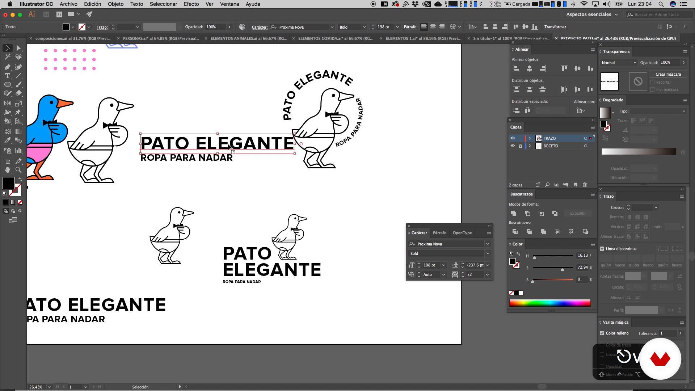Image resolution: width=695 pixels, height=391 pixels.
Task: Click the BOCETO layer target circle
Action: tap(586, 146)
